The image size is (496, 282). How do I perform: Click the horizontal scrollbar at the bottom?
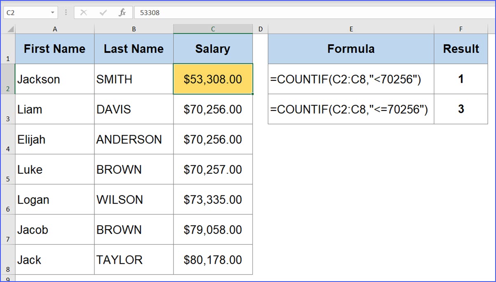(247, 279)
